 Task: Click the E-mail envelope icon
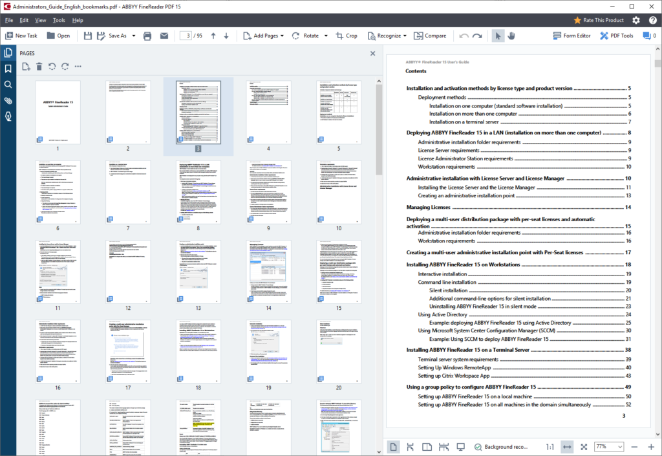164,36
